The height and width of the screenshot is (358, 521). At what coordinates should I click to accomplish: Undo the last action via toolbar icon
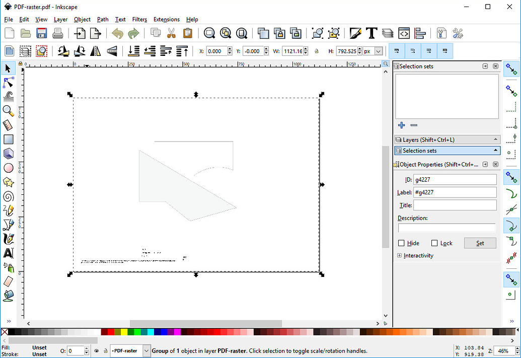coord(117,33)
